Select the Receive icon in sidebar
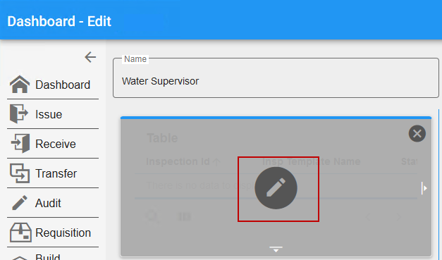442x260 pixels. (x=20, y=143)
